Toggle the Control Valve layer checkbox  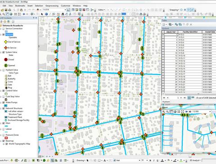(4, 91)
